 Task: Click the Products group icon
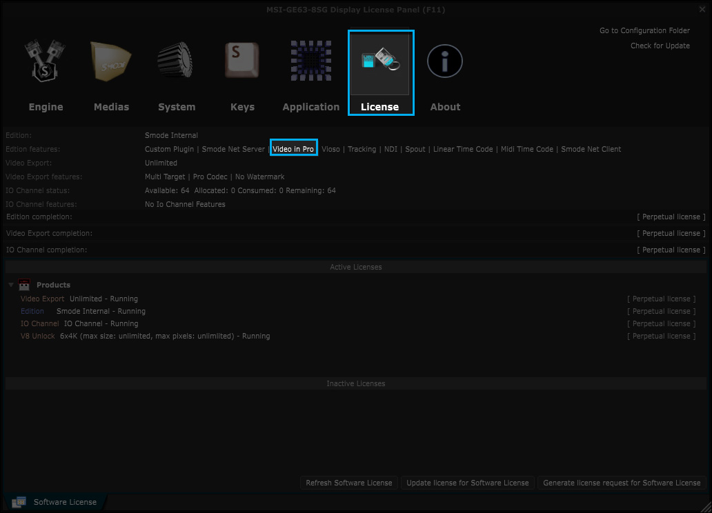pos(25,285)
